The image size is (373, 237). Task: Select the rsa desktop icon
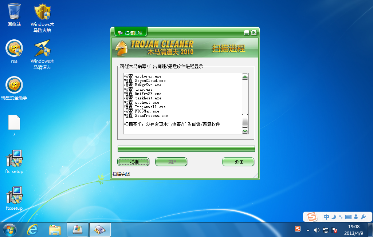pyautogui.click(x=14, y=52)
